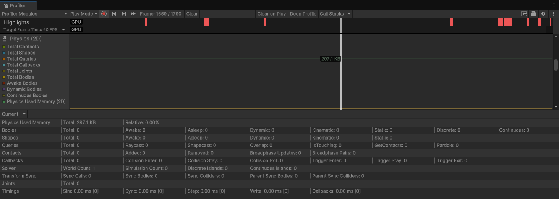Screen dimensions: 559x199
Task: Open the Profiler toolbar three-dot menu
Action: 553,14
